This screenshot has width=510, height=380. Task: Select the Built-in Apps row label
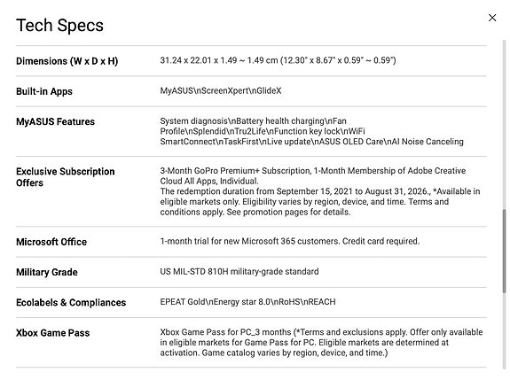click(x=44, y=91)
